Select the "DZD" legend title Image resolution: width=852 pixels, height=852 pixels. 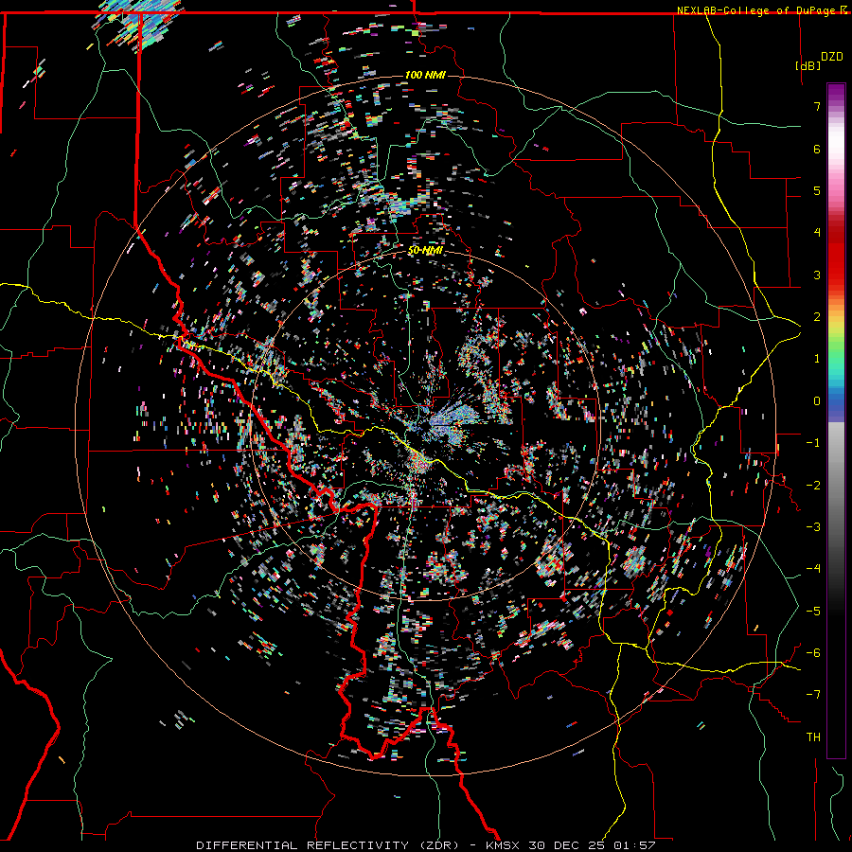point(831,57)
